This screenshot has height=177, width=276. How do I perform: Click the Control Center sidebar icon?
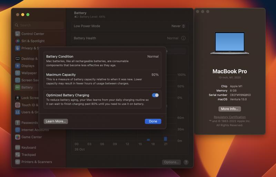[18, 34]
